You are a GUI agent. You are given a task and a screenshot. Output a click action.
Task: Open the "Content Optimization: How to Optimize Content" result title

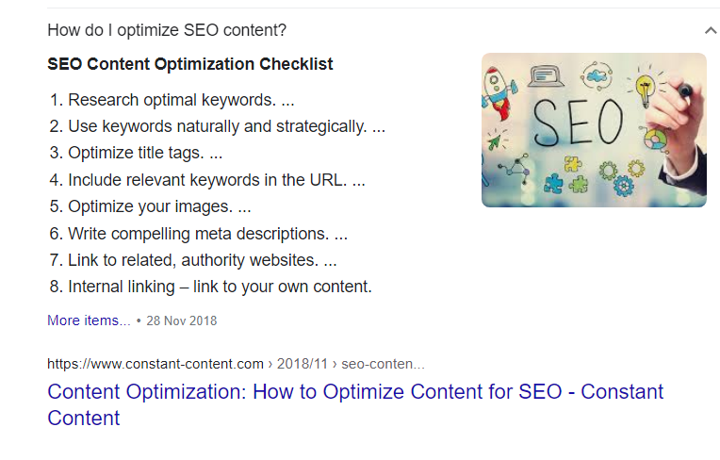(355, 404)
